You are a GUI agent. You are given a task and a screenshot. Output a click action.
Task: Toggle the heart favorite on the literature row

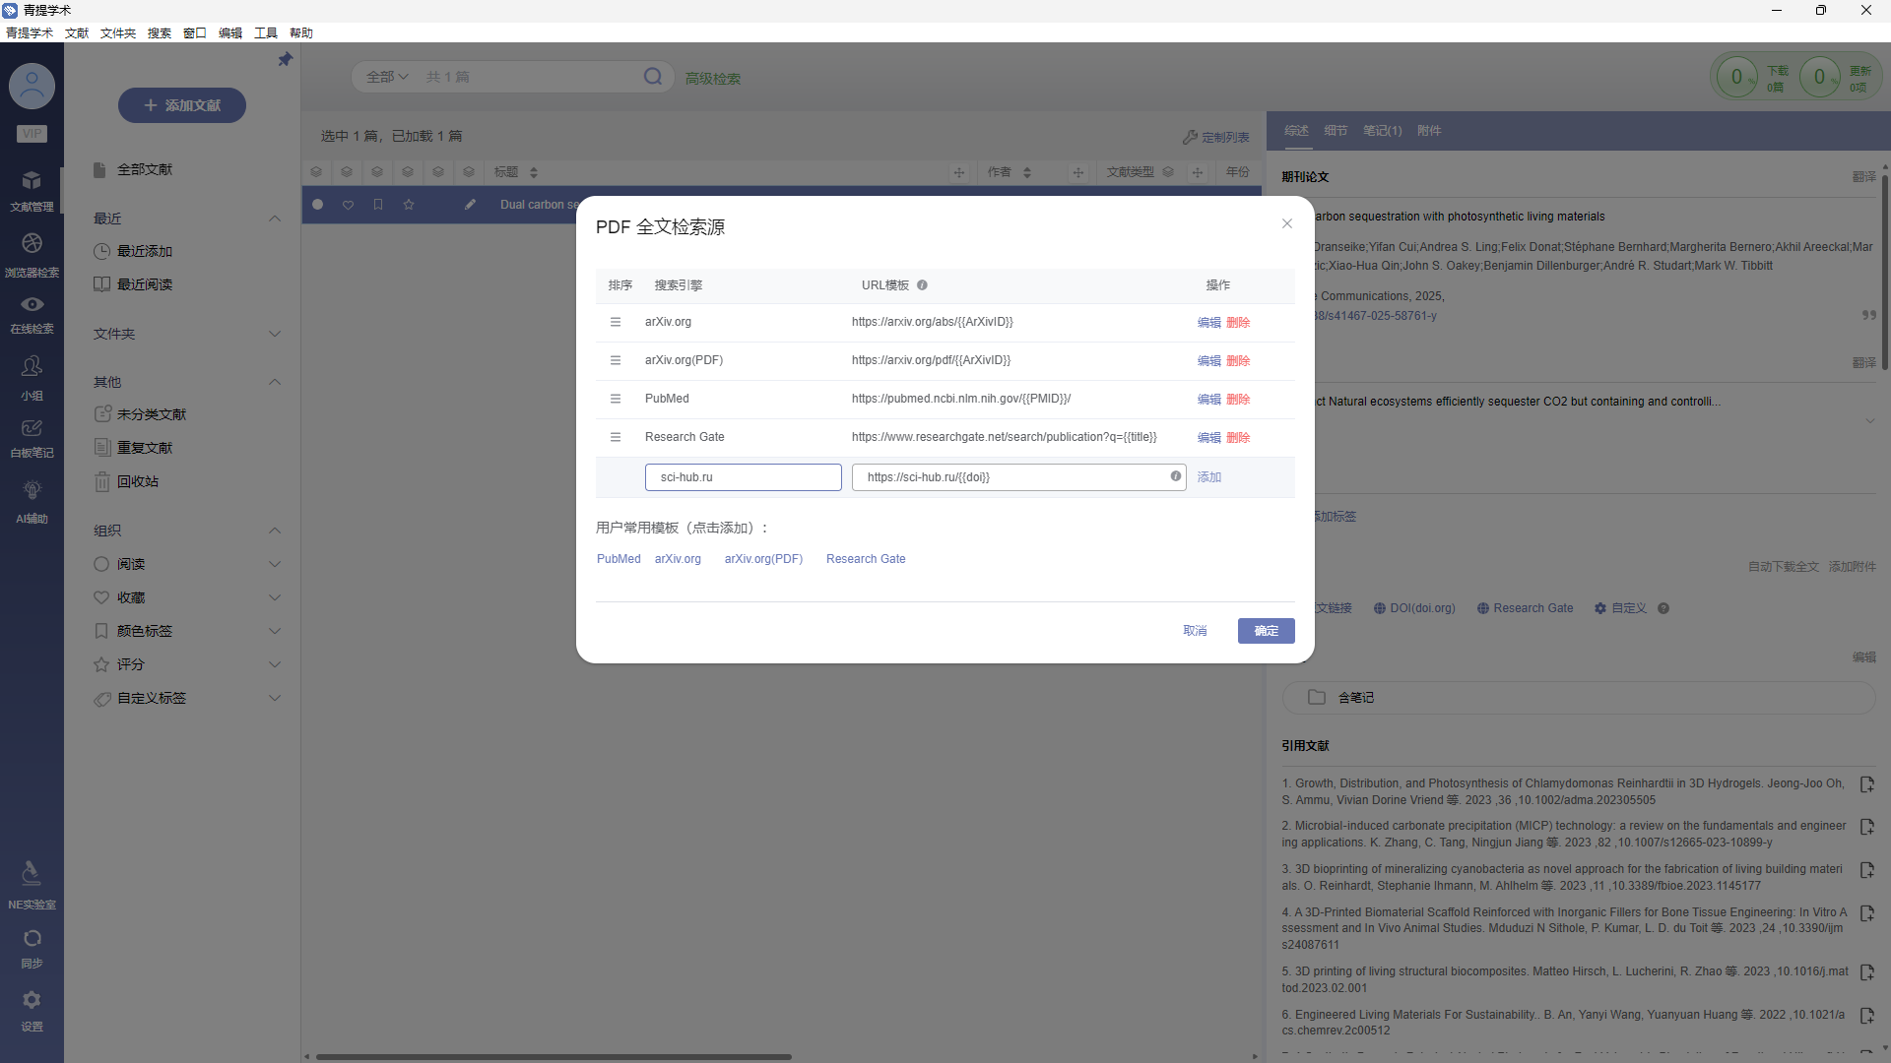348,205
